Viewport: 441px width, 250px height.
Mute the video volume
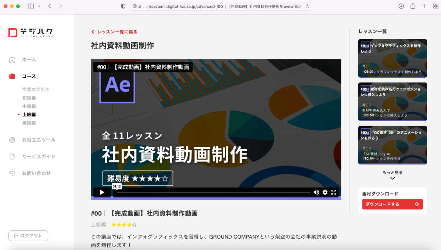tap(316, 192)
